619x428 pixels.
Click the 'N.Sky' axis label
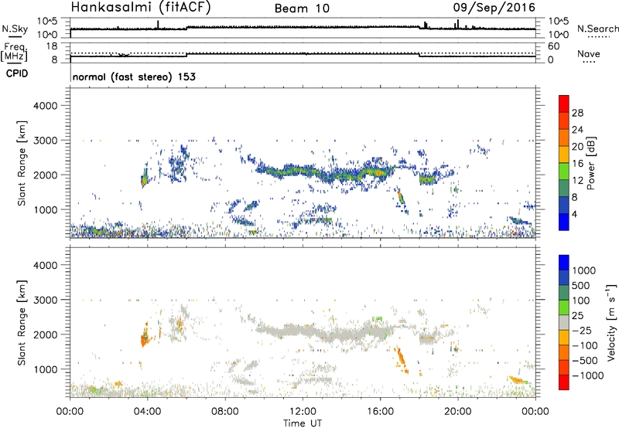[15, 29]
